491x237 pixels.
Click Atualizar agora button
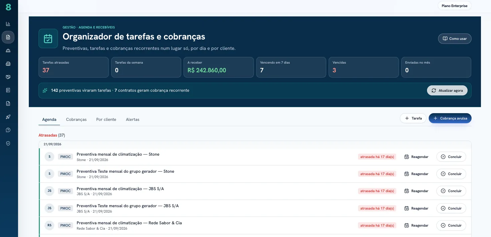[x=447, y=90]
